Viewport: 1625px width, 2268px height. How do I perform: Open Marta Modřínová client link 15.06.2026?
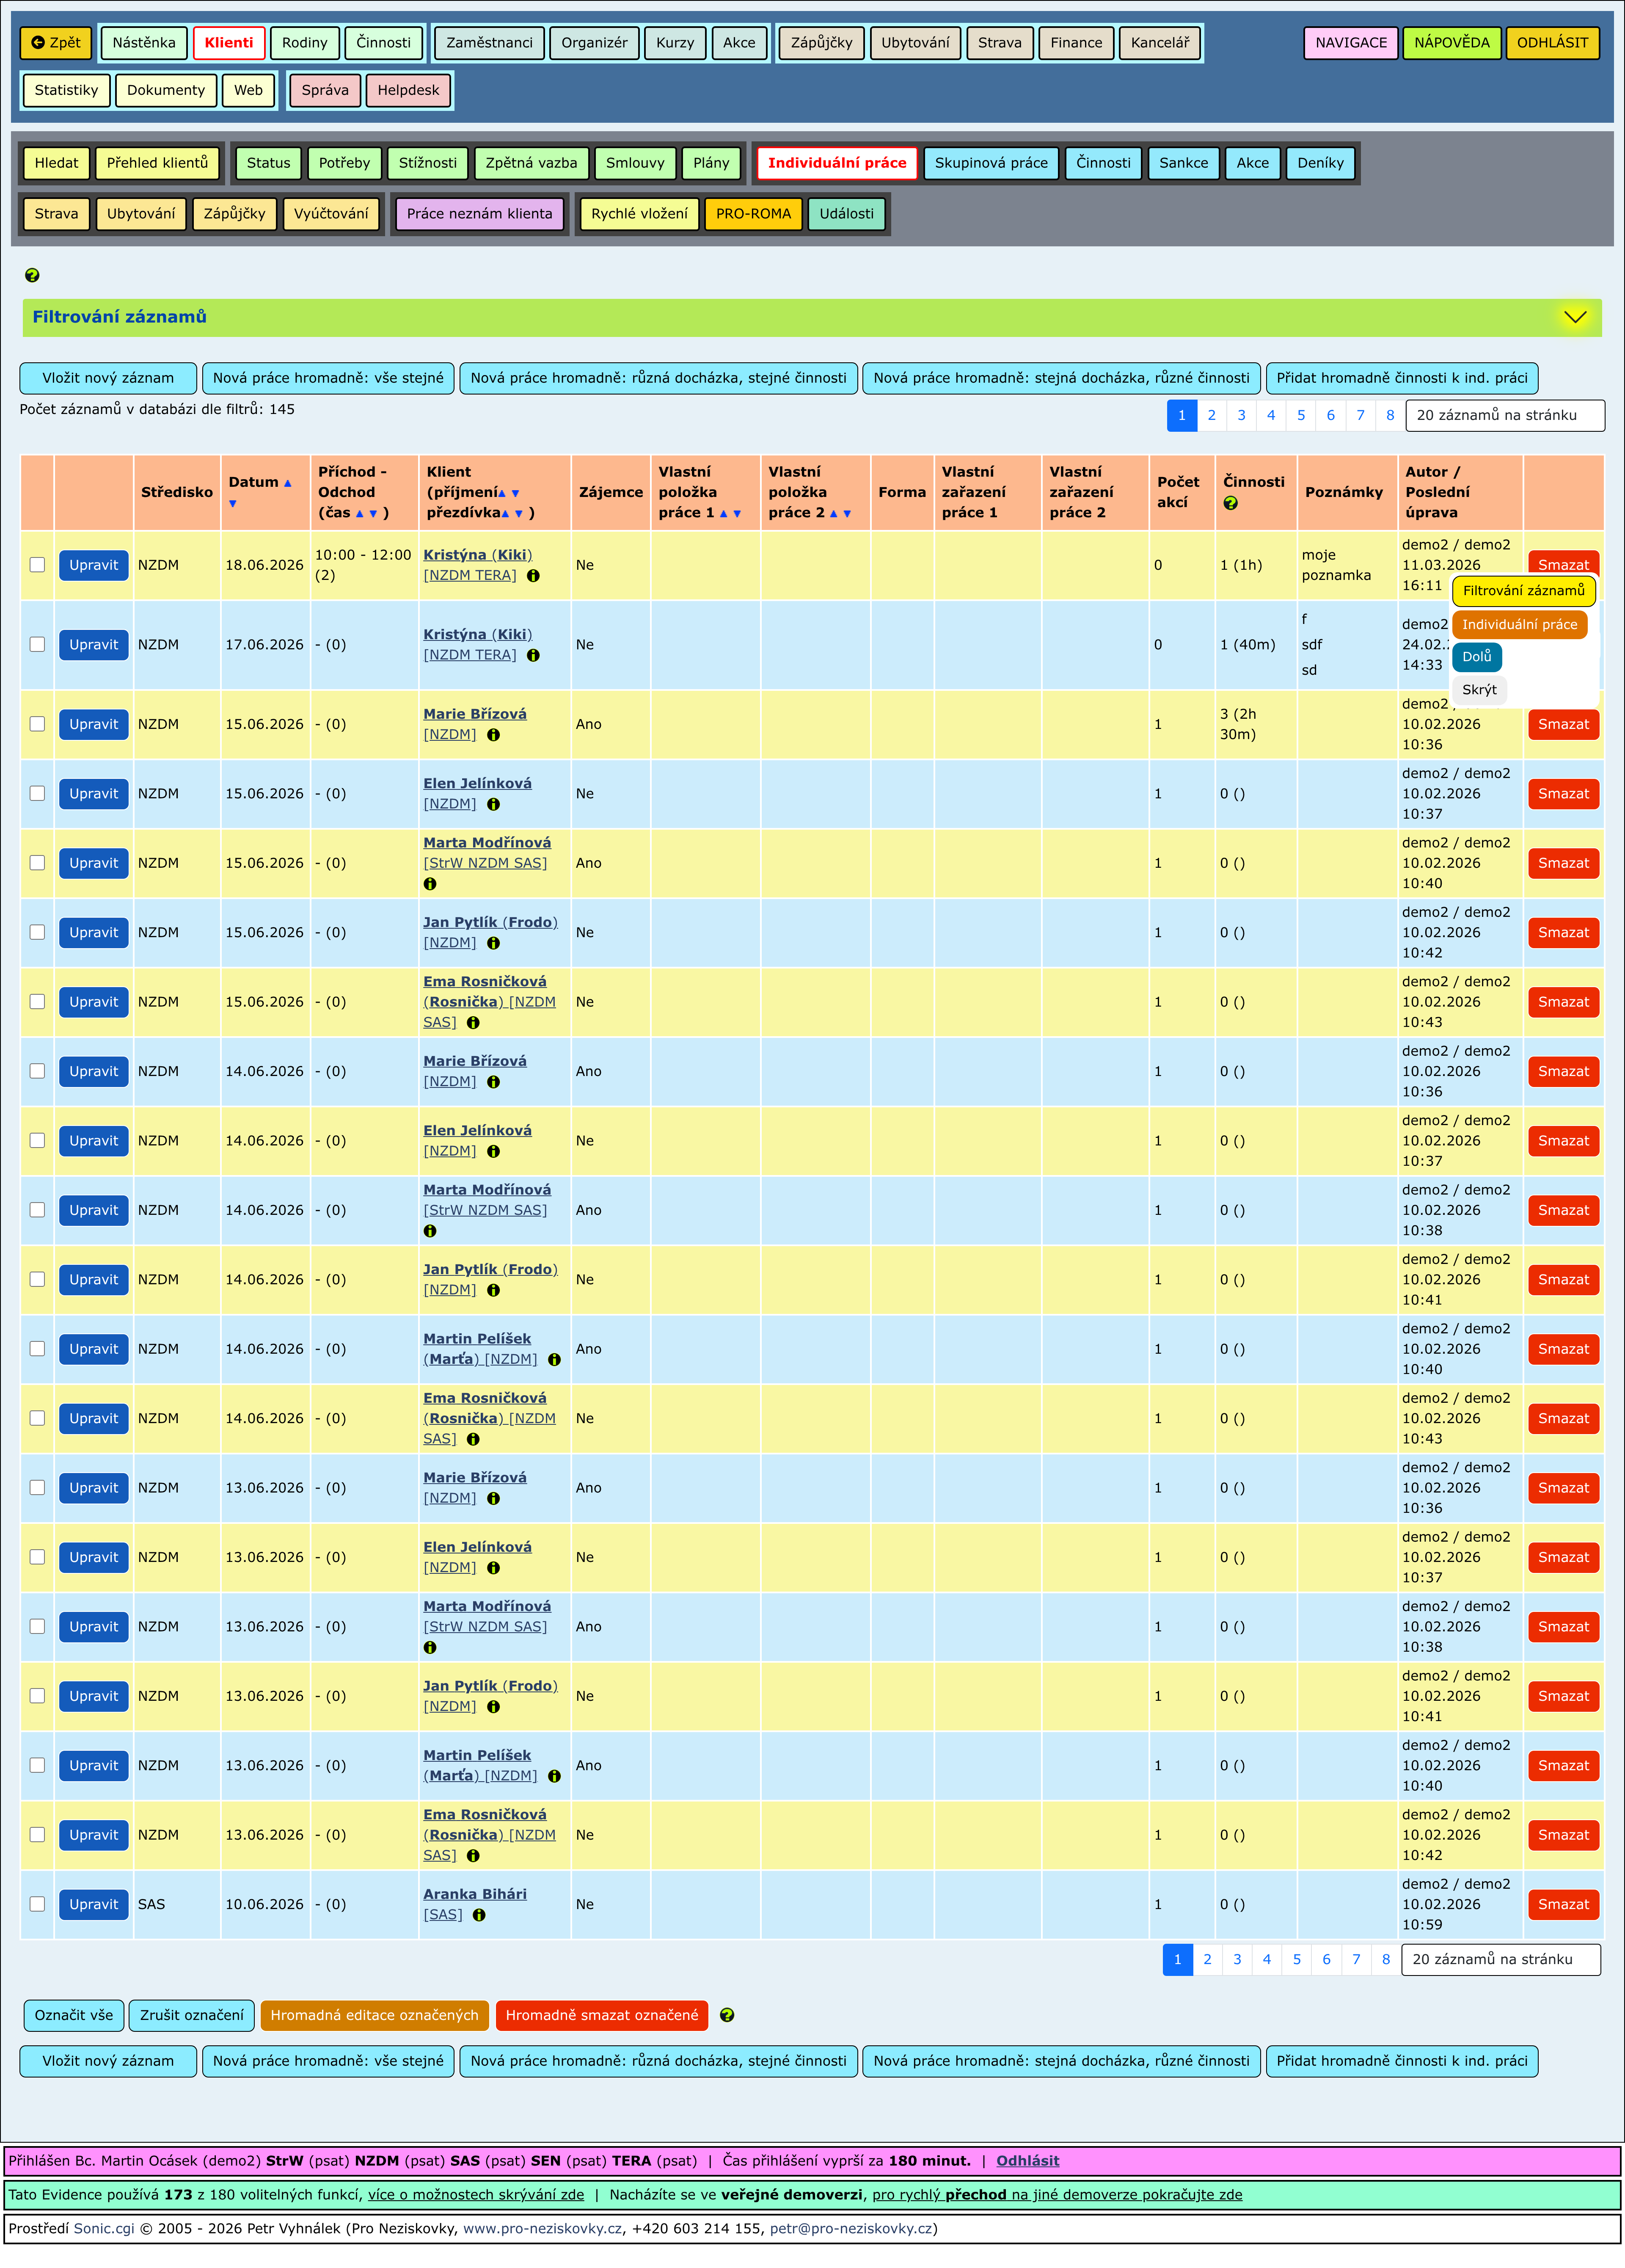(x=487, y=843)
